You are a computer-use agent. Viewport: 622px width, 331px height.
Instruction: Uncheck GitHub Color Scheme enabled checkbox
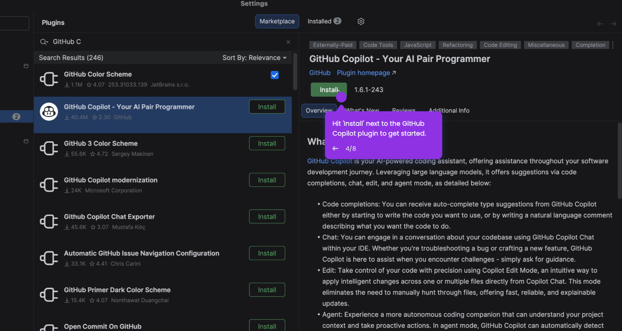click(275, 75)
